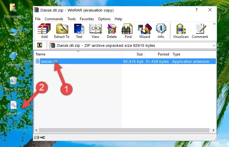Click the dansk.dll file icon in the list
229x147 pixels.
[38, 61]
